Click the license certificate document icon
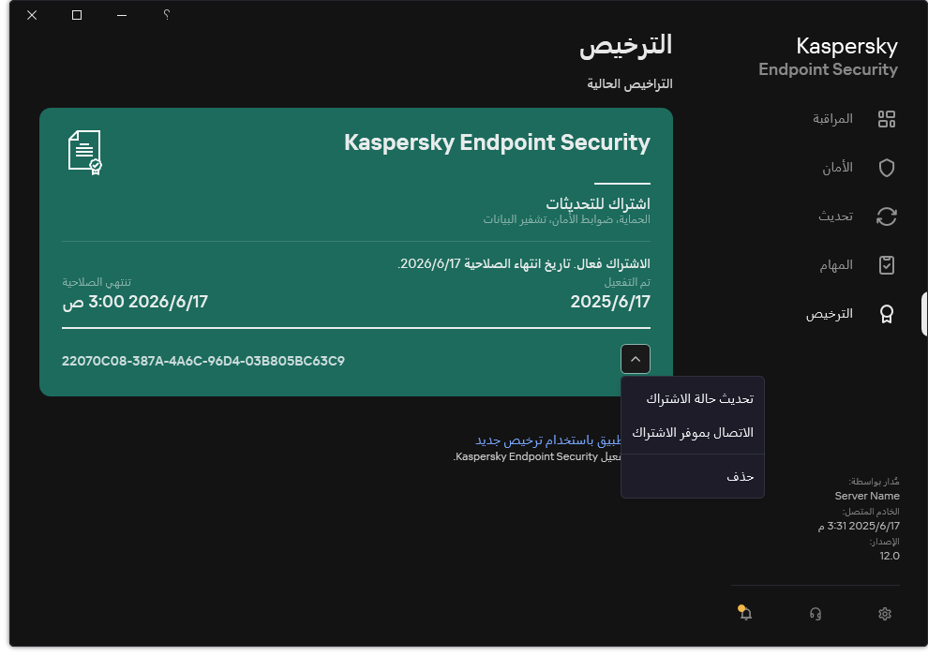 84,152
